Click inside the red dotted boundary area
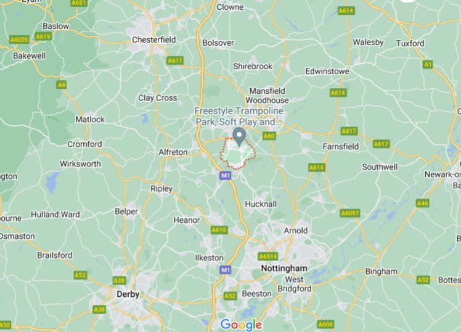The width and height of the screenshot is (461, 332). click(x=237, y=156)
